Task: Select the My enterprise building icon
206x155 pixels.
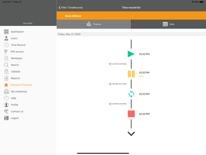Action: click(x=6, y=91)
